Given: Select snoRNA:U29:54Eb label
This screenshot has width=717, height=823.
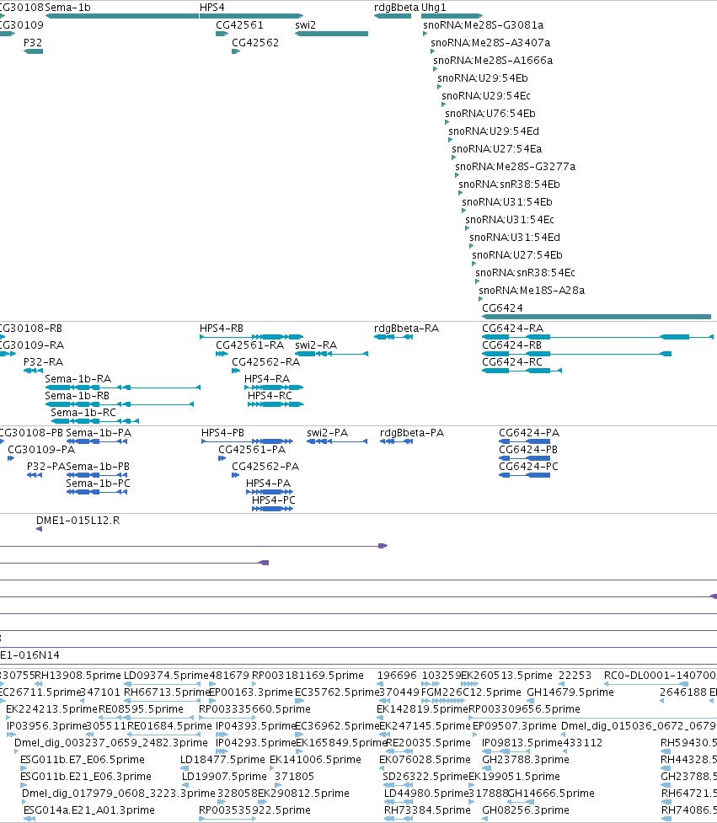Looking at the screenshot, I should 483,77.
